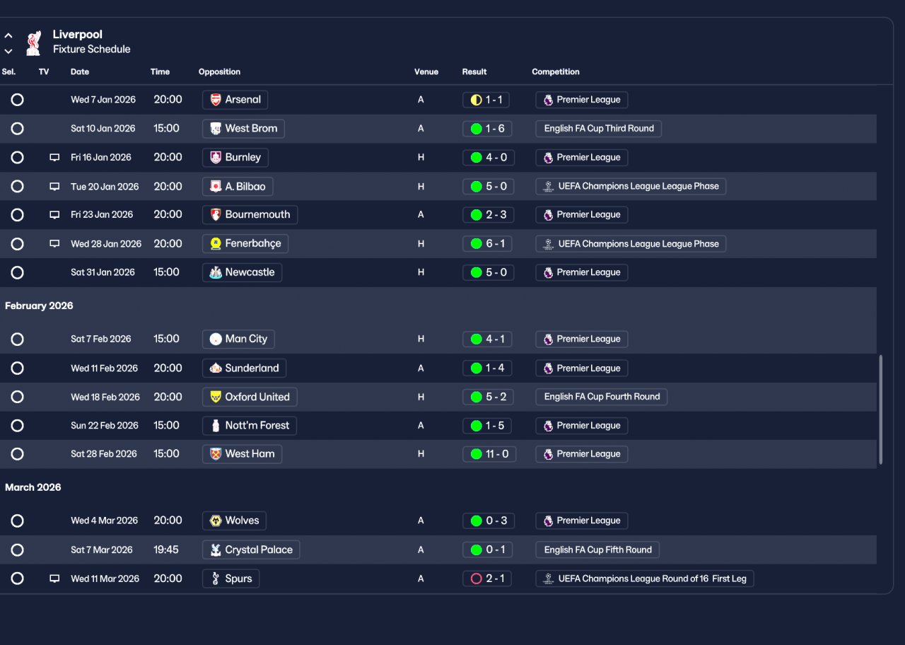Open the 2 - 1 result against Spurs
905x645 pixels.
[x=487, y=579]
